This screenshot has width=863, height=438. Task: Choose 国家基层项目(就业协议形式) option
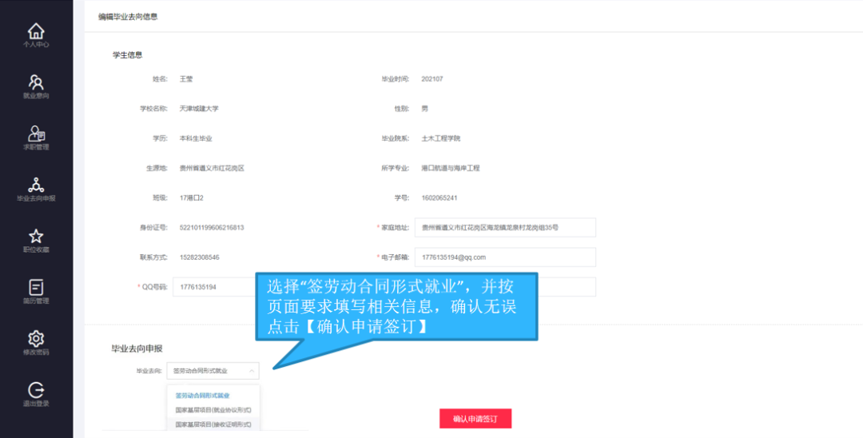tap(213, 410)
